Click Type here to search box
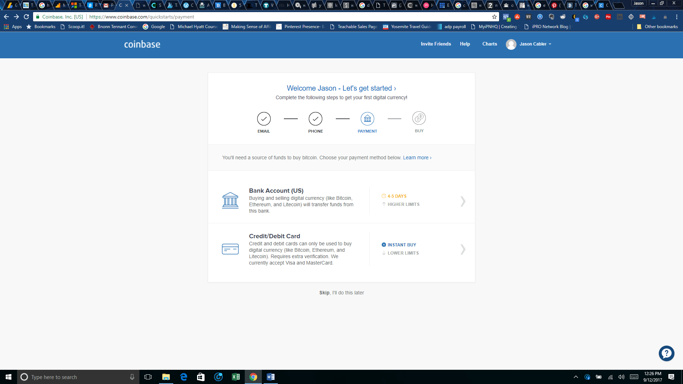The image size is (683, 384). tap(78, 377)
